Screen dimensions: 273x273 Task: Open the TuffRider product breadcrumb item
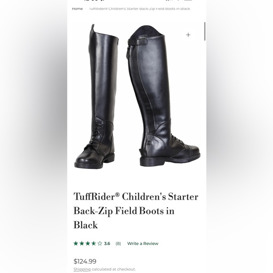pos(139,8)
